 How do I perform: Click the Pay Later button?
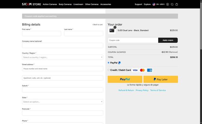[161, 79]
